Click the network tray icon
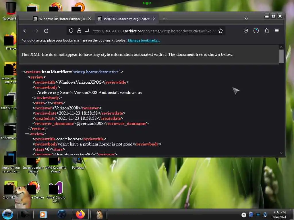Image resolution: width=294 pixels, height=220 pixels. 258,215
